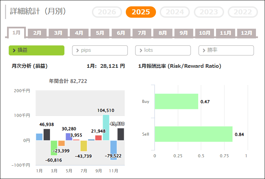
Task: Select the 12月 month tab
Action: tap(247, 33)
